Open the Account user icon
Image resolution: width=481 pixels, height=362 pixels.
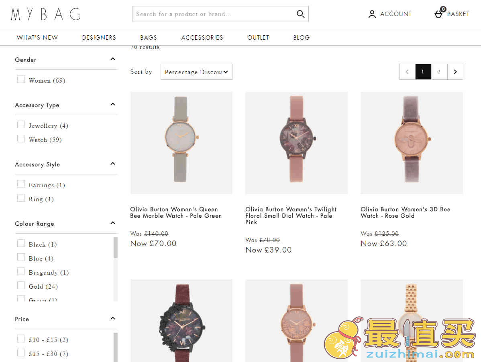click(x=372, y=14)
